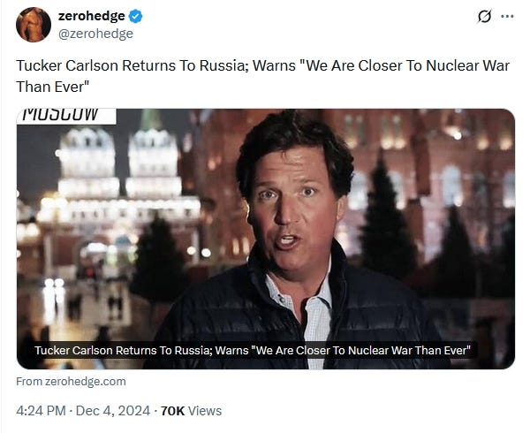
Task: Open the zerohedge profile avatar
Action: 34,25
